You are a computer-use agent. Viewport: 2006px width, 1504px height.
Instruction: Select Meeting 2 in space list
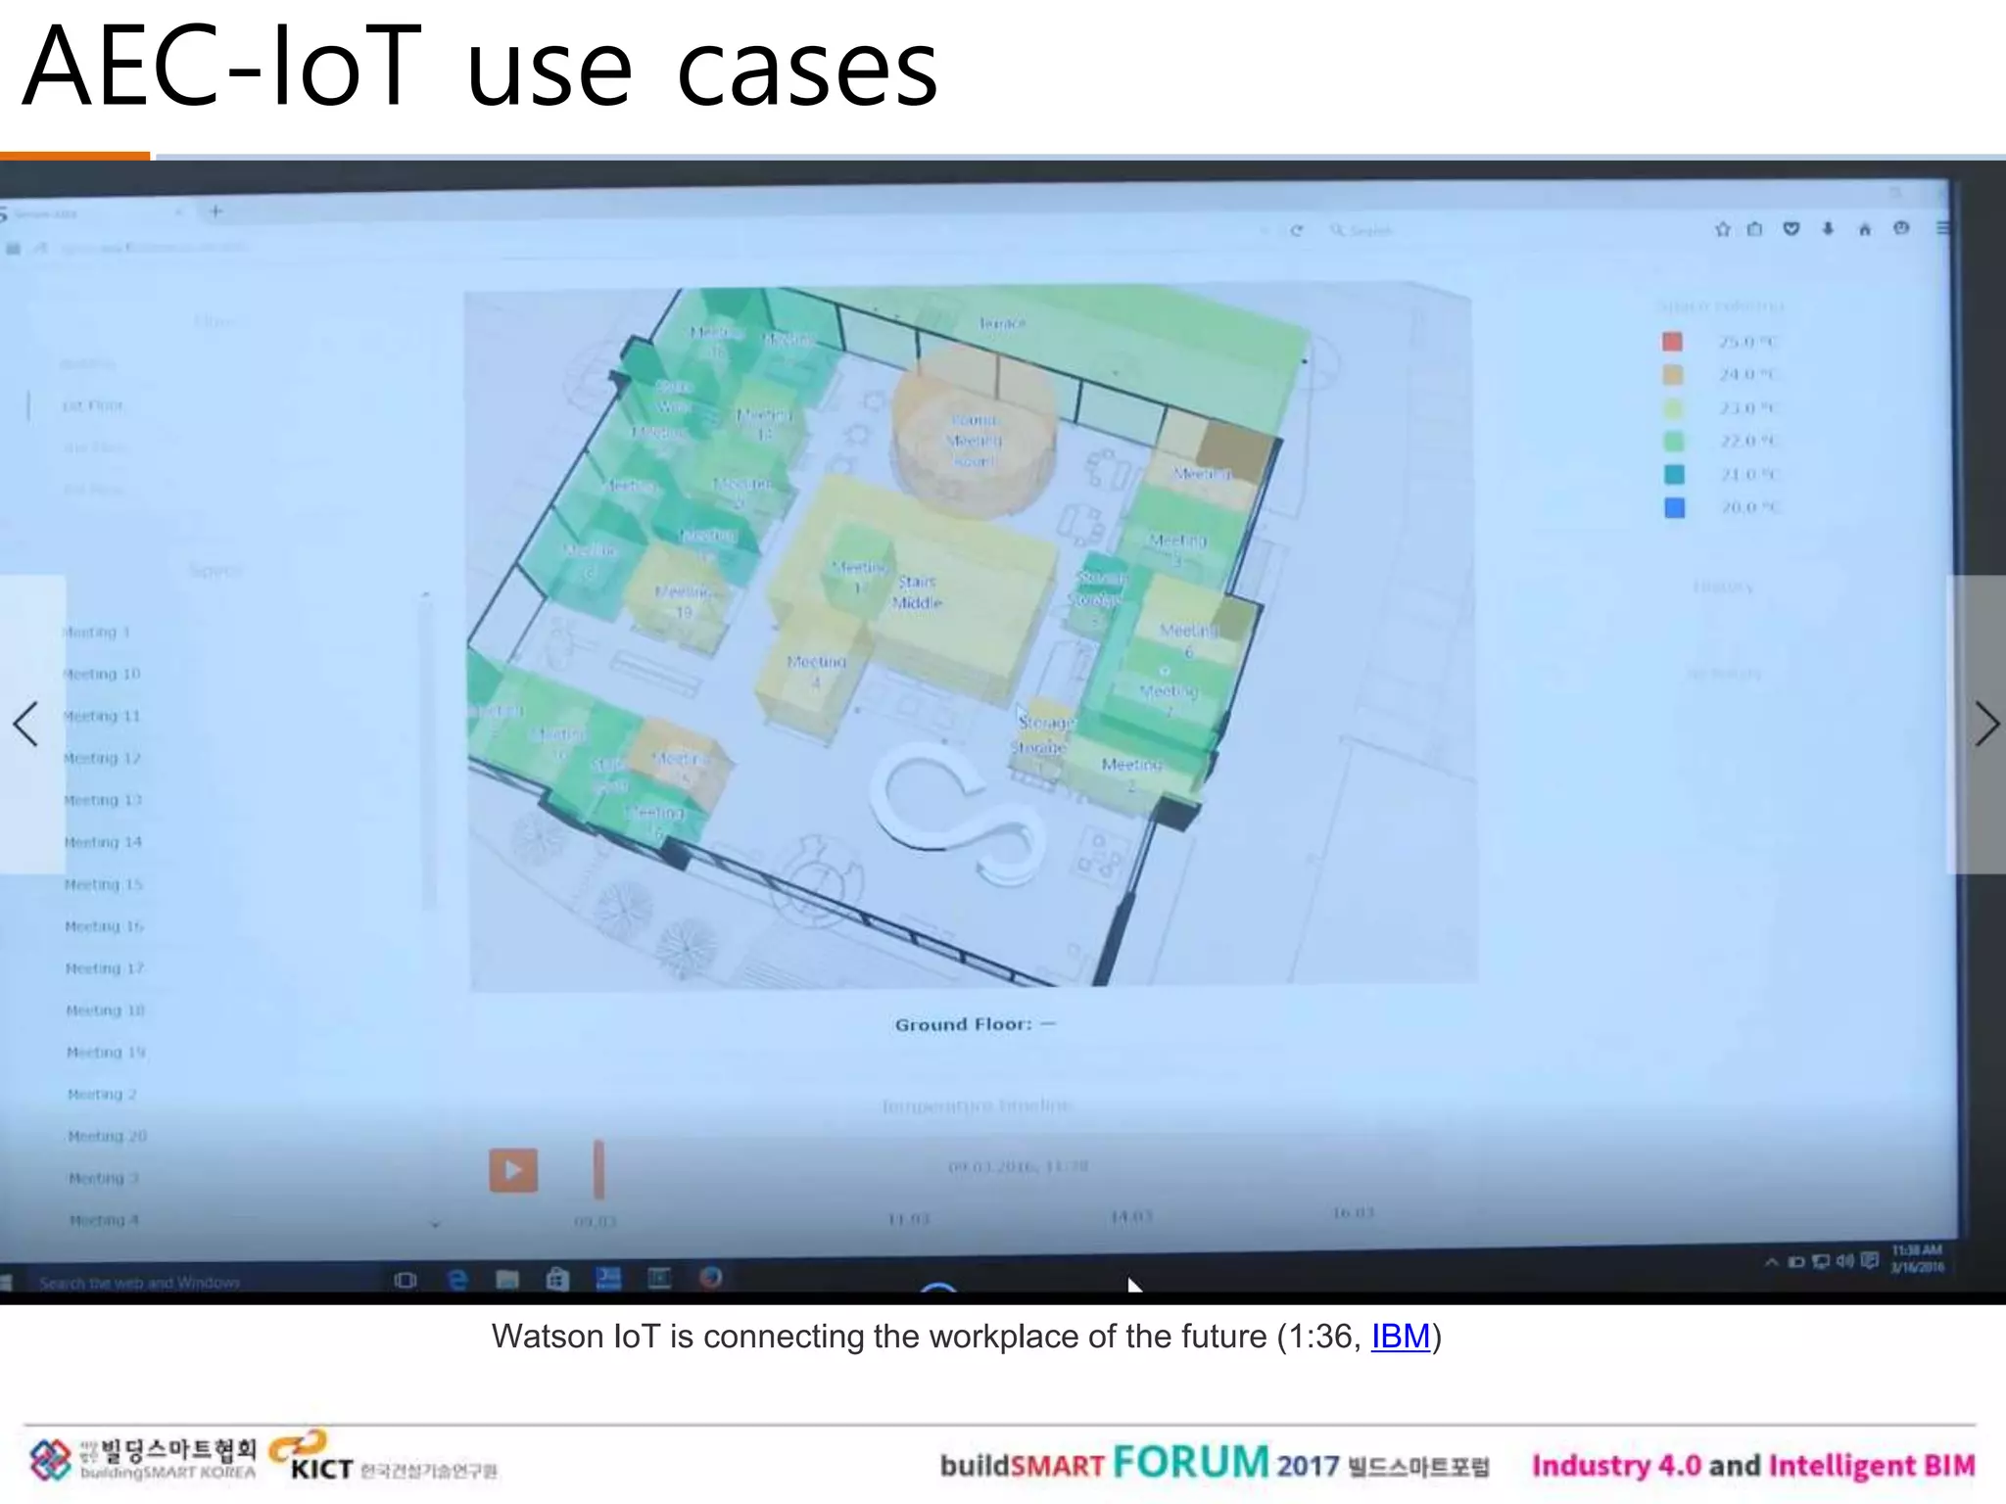click(x=102, y=1095)
